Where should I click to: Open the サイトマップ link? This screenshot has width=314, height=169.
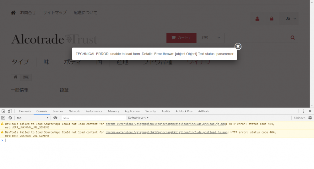[x=55, y=13]
